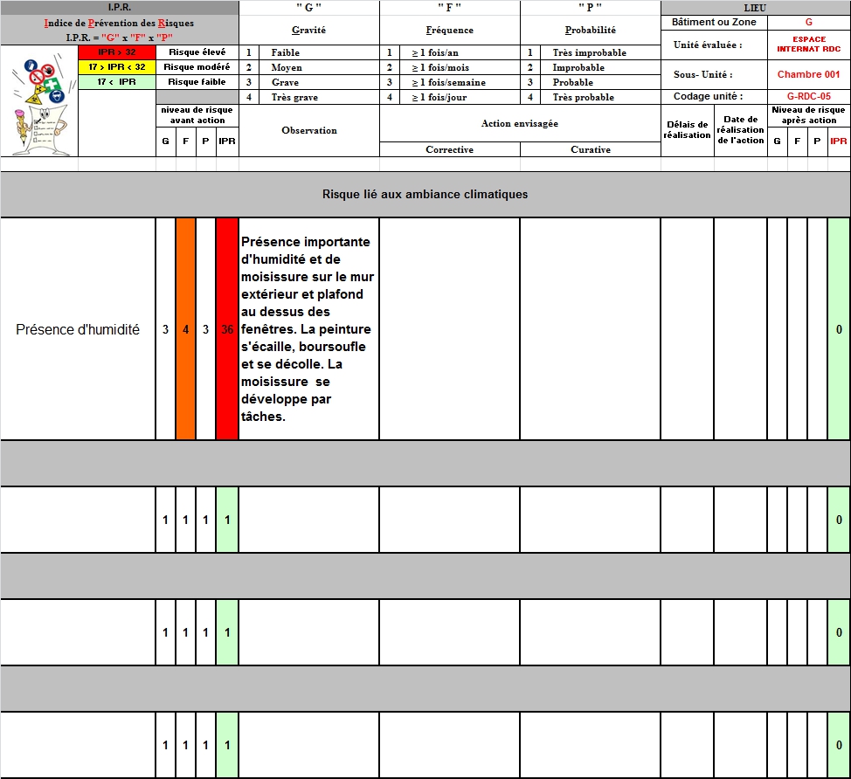851x779 pixels.
Task: Click 'Risque lié aux ambiance climatiques' header
Action: (x=425, y=194)
